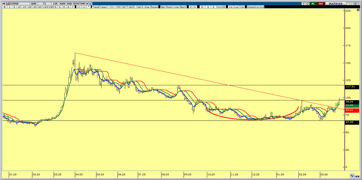This screenshot has height=180, width=362.
Task: Toggle the Yüz percent scale
Action: pos(242,7)
